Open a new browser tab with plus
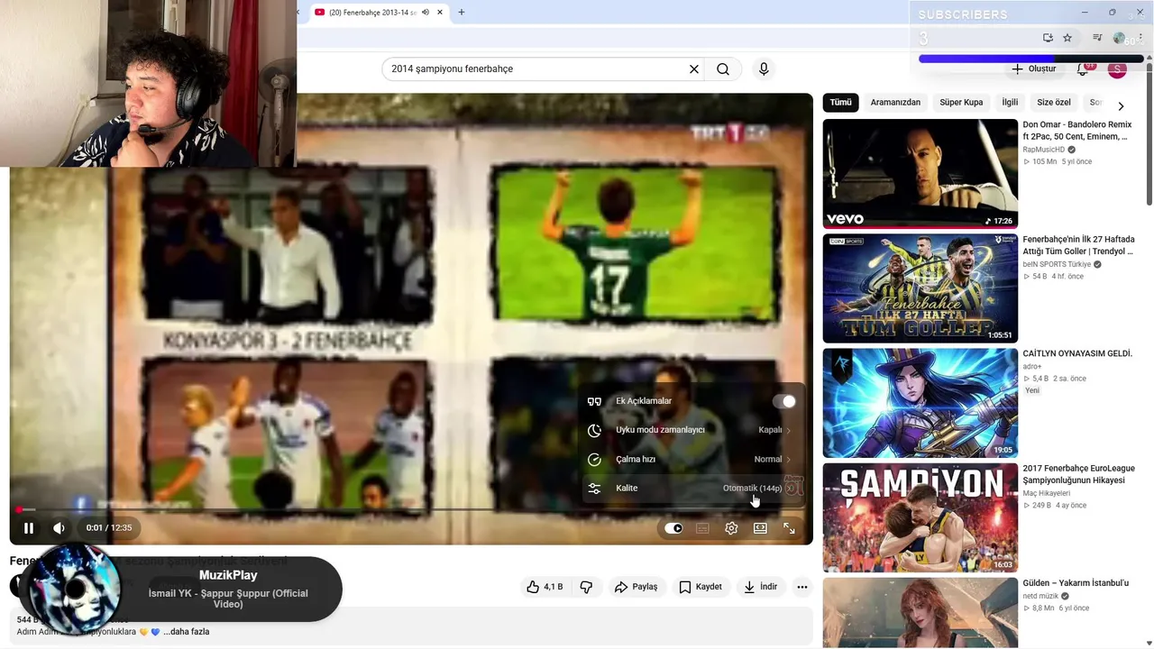The width and height of the screenshot is (1154, 649). click(x=462, y=13)
